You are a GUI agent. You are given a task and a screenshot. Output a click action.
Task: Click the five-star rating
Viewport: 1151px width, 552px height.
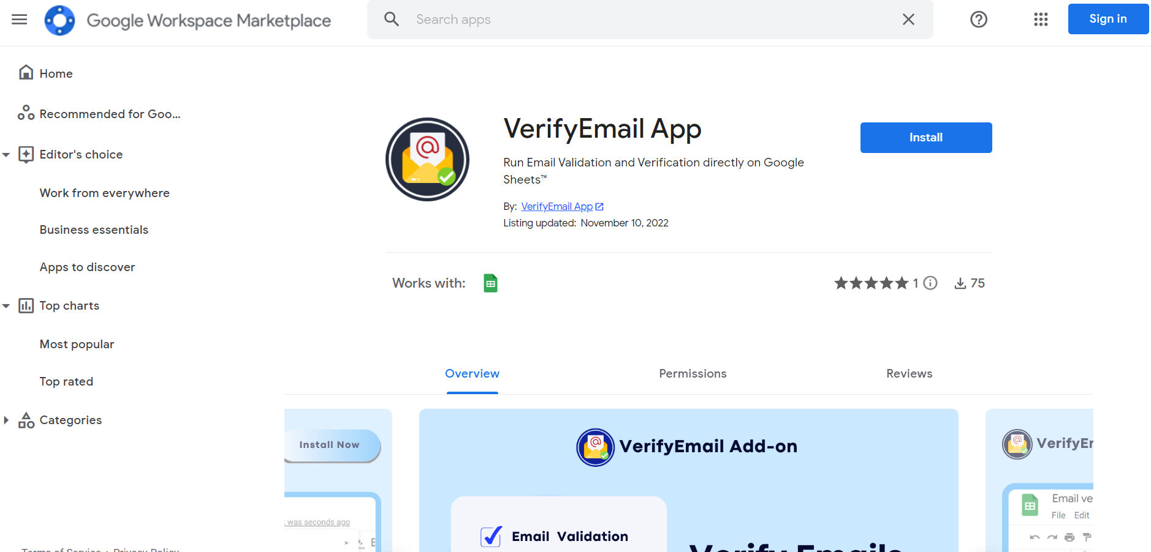click(x=871, y=283)
